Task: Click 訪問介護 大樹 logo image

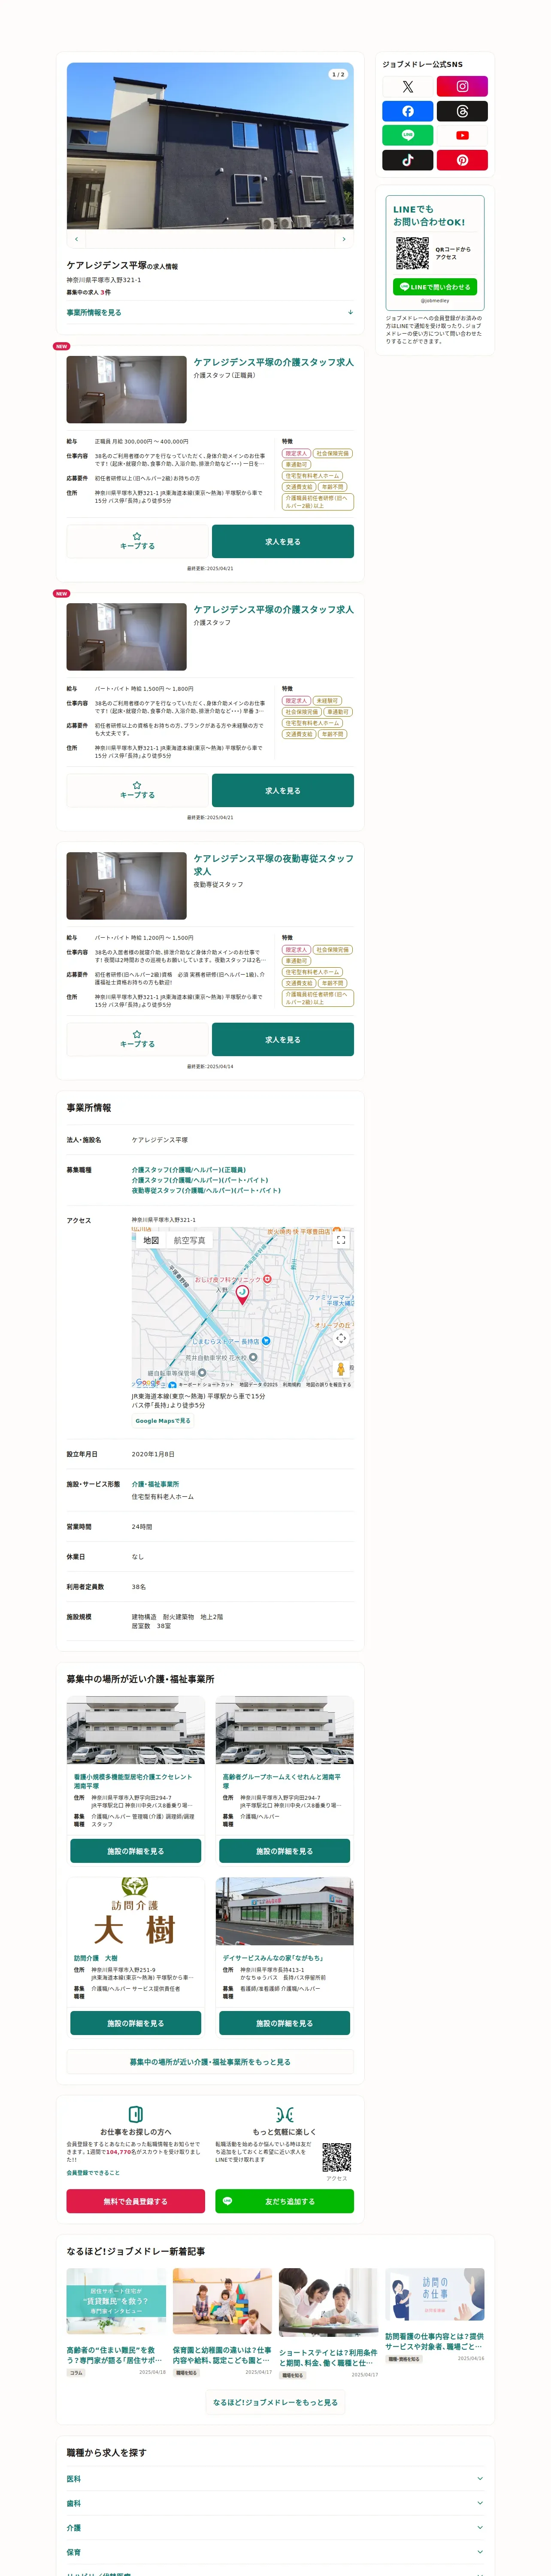Action: coord(136,1912)
